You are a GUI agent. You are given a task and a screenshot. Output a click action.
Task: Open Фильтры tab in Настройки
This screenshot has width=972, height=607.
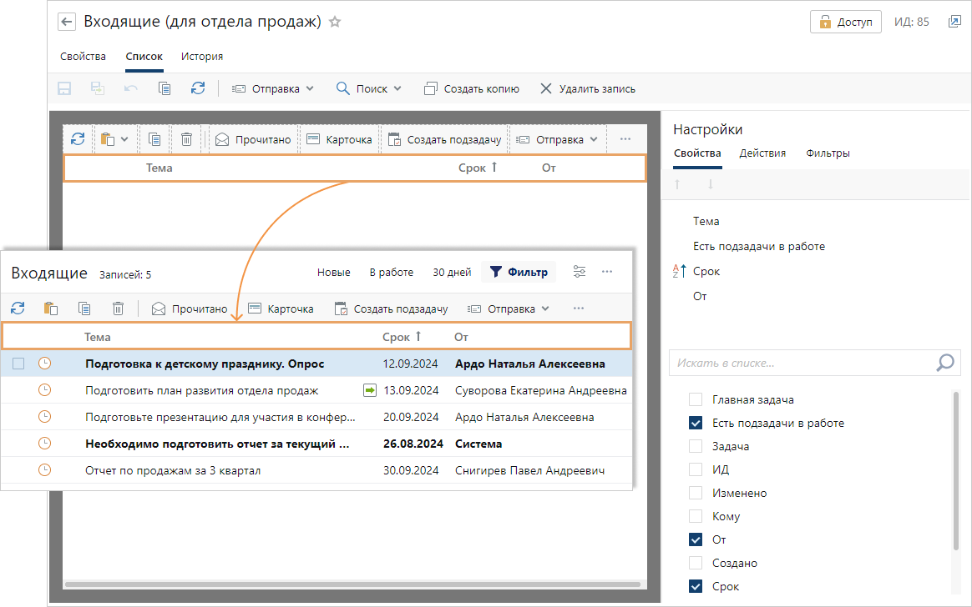point(828,153)
